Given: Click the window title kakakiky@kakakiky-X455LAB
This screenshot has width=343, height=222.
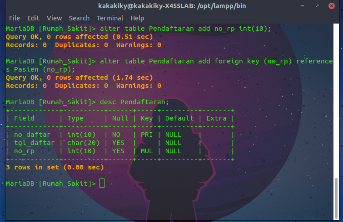Looking at the screenshot, I should point(172,6).
